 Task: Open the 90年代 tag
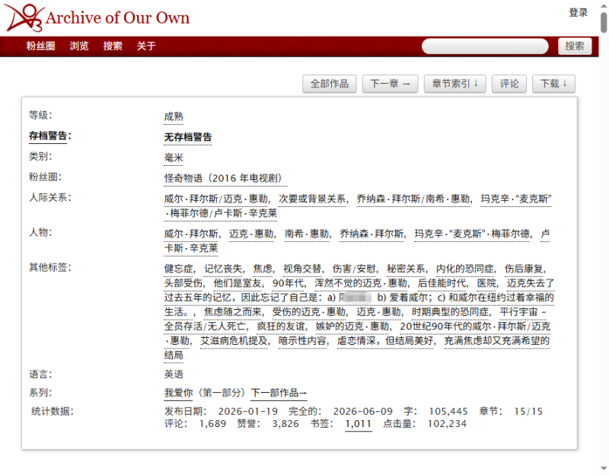point(288,283)
